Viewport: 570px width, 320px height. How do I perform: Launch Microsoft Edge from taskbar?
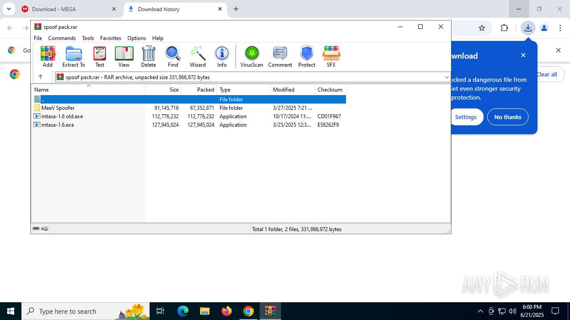click(183, 311)
